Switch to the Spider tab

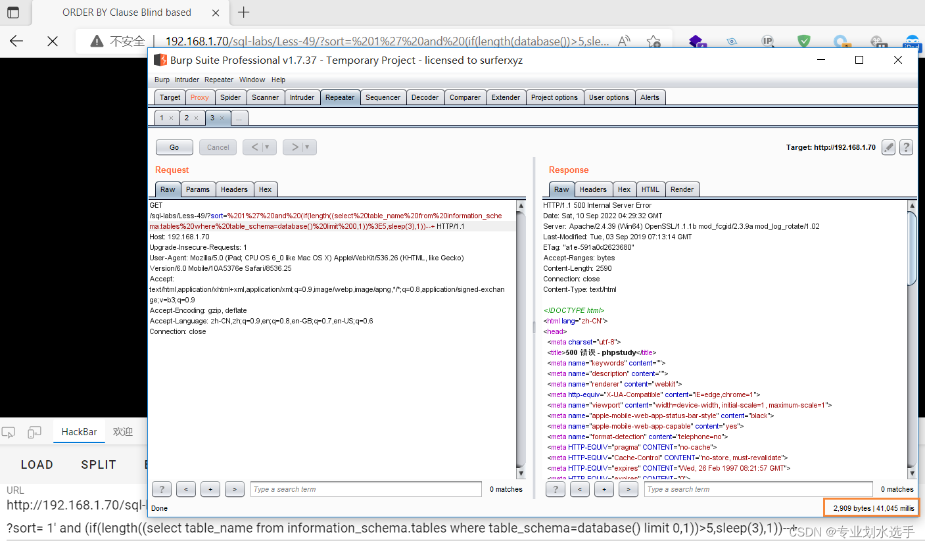click(x=230, y=97)
